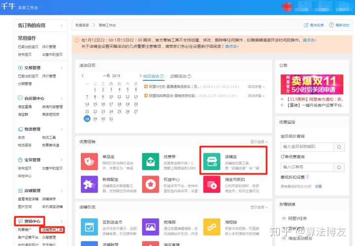
Task: Expand 显示全部 in the 优惠促销 panel
Action: click(x=257, y=141)
